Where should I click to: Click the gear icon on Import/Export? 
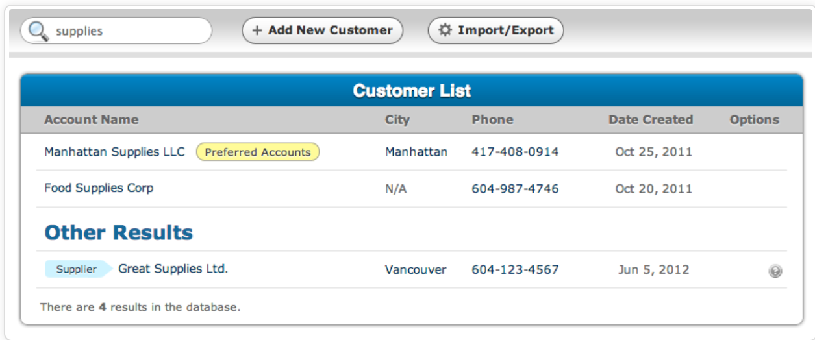(x=445, y=30)
